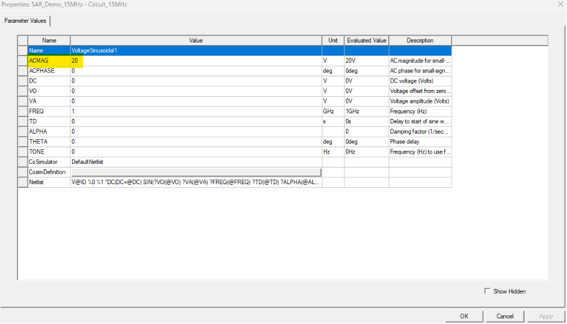
Task: Click the ACPHASE value cell
Action: [x=196, y=71]
